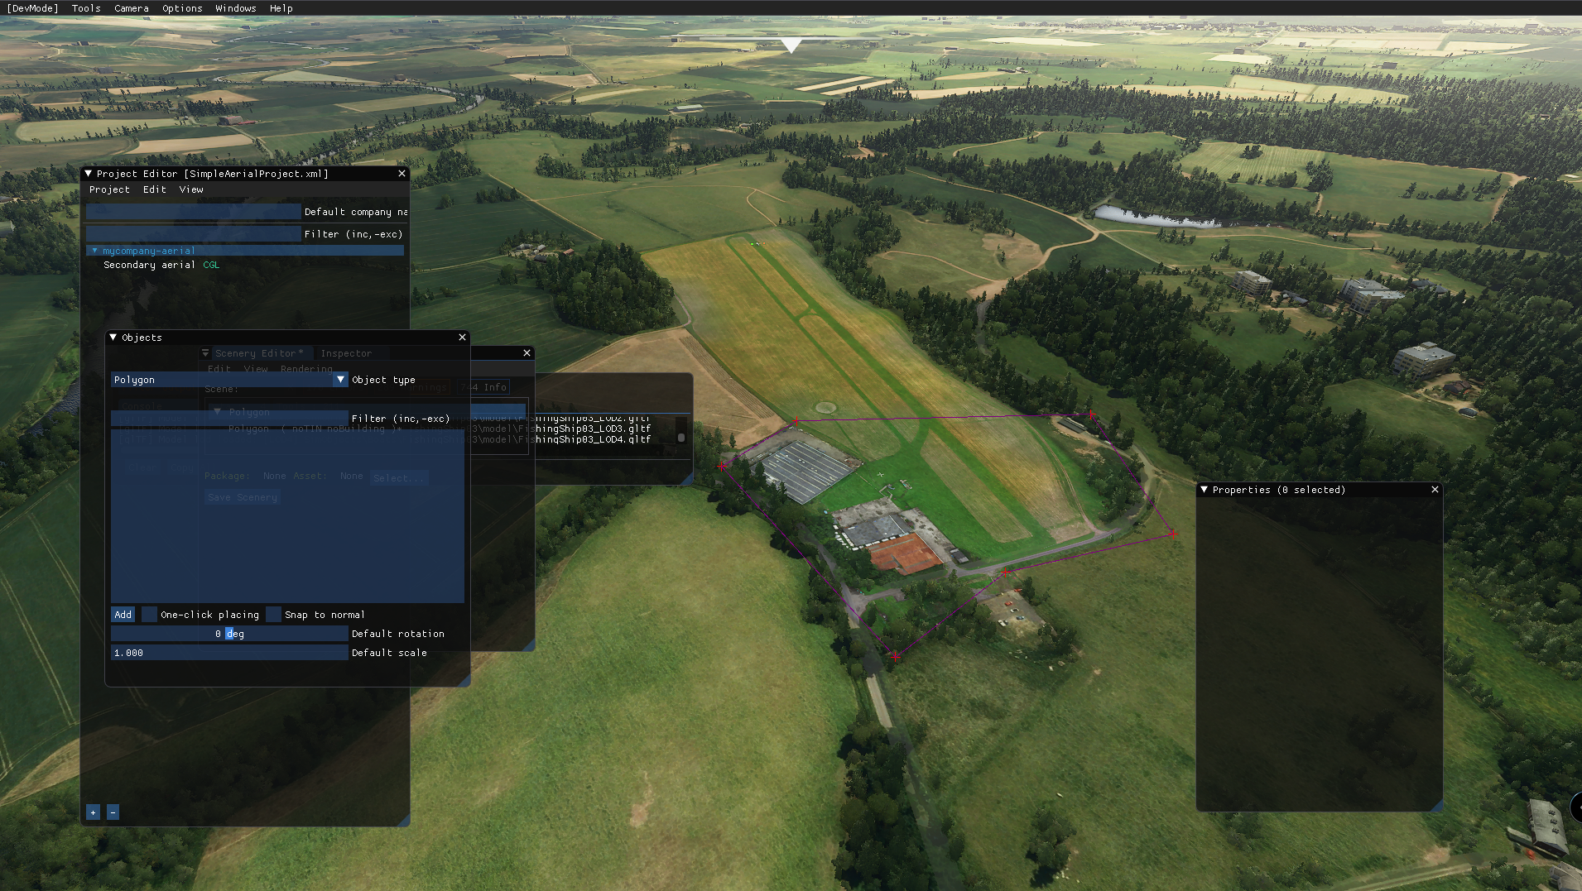Enable One-click placing checkbox
1582x891 pixels.
pos(150,615)
